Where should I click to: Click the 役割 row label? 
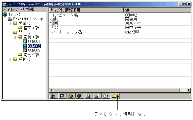click(x=54, y=19)
